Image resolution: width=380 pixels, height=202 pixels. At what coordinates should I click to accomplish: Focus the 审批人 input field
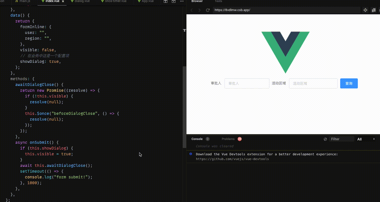click(247, 83)
